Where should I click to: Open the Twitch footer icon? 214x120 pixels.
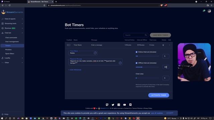107,105
